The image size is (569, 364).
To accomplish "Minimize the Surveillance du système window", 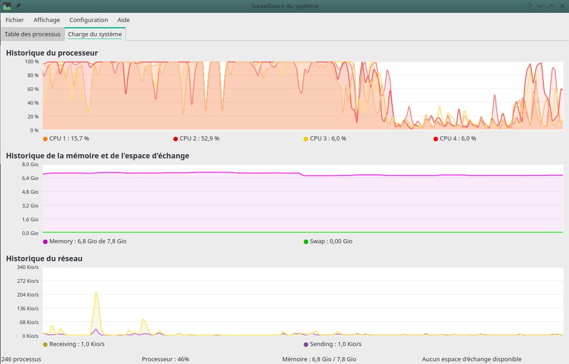I will [x=541, y=6].
